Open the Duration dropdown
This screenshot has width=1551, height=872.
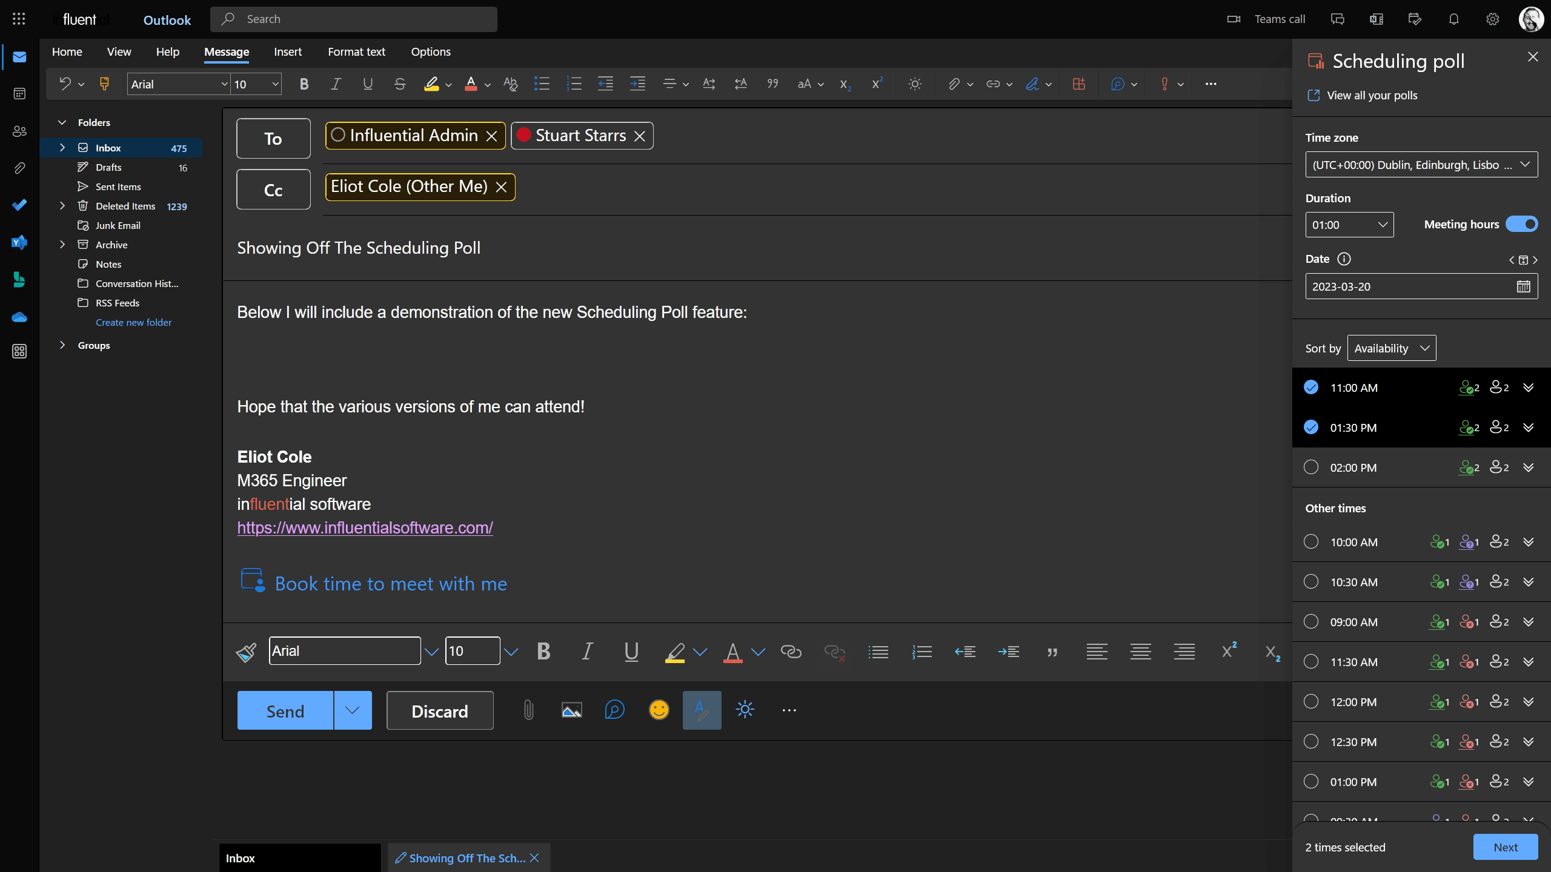1349,225
